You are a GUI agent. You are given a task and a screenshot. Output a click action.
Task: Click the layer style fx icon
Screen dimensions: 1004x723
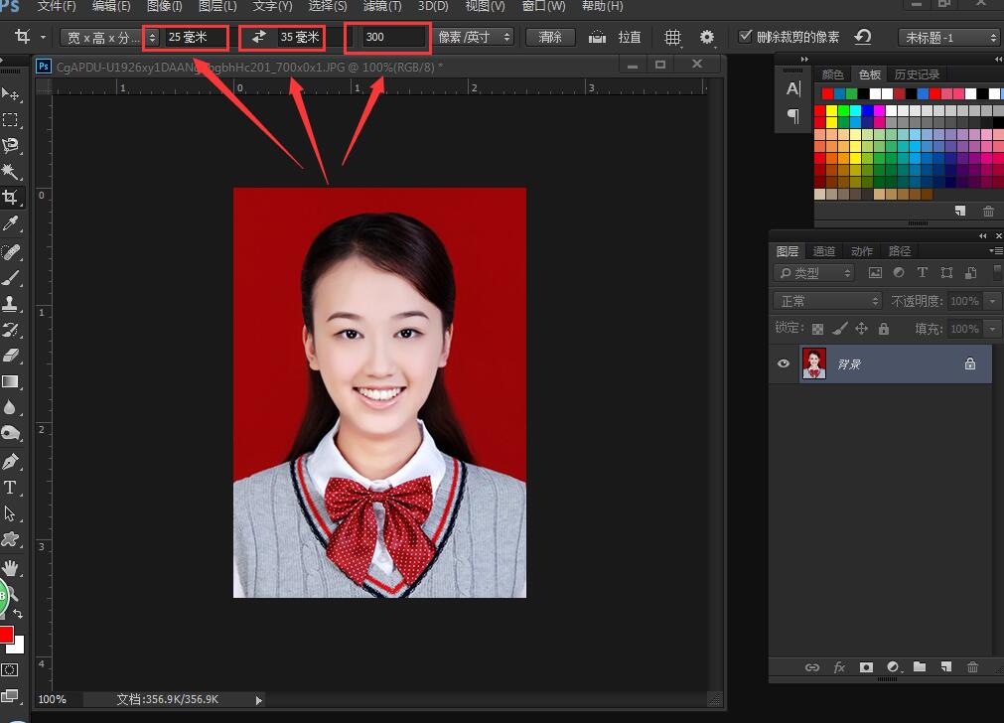pyautogui.click(x=839, y=667)
